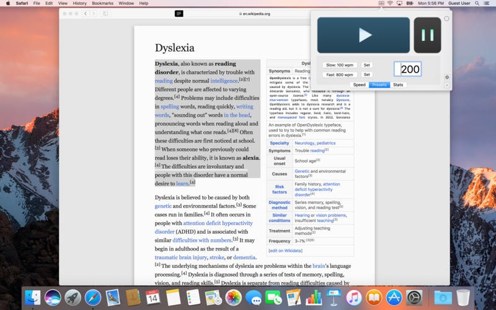Screen dimensions: 496x310
Task: Switch to the Speed tab
Action: [x=359, y=85]
